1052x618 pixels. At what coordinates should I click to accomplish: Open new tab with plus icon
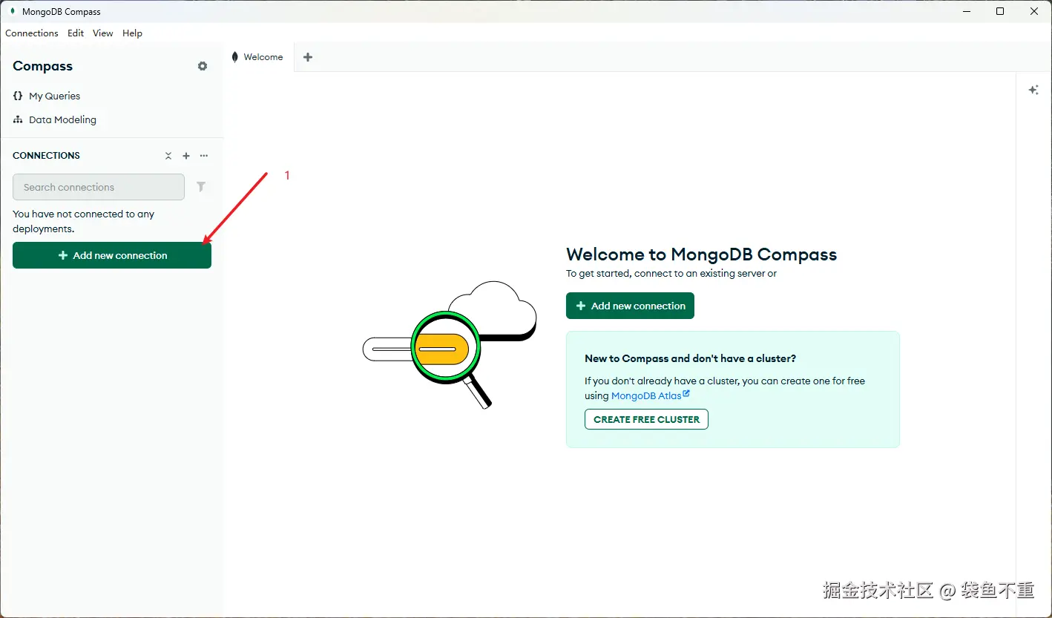[308, 57]
